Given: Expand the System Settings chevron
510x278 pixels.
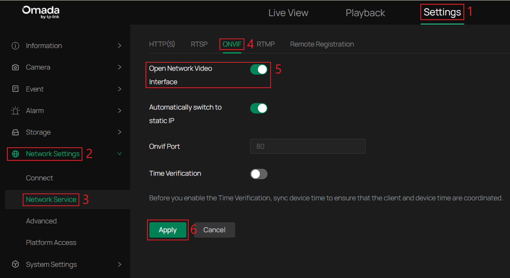Looking at the screenshot, I should click(119, 264).
